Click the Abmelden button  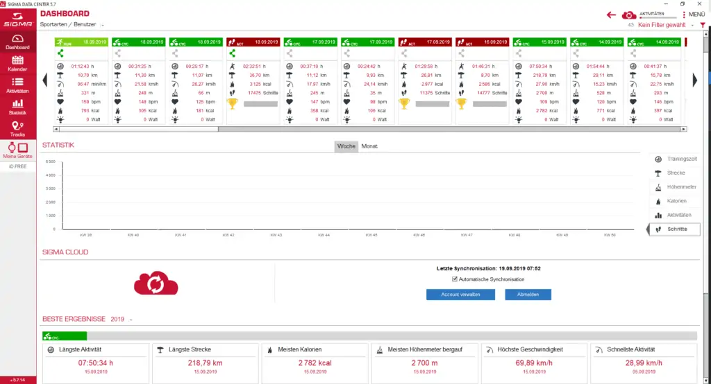coord(528,295)
